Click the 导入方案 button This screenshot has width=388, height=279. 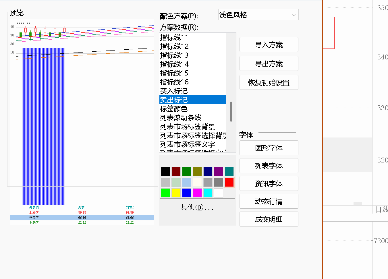(269, 45)
